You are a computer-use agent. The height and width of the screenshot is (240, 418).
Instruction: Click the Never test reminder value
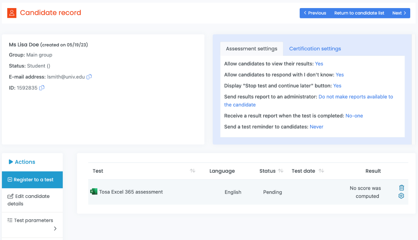point(316,127)
